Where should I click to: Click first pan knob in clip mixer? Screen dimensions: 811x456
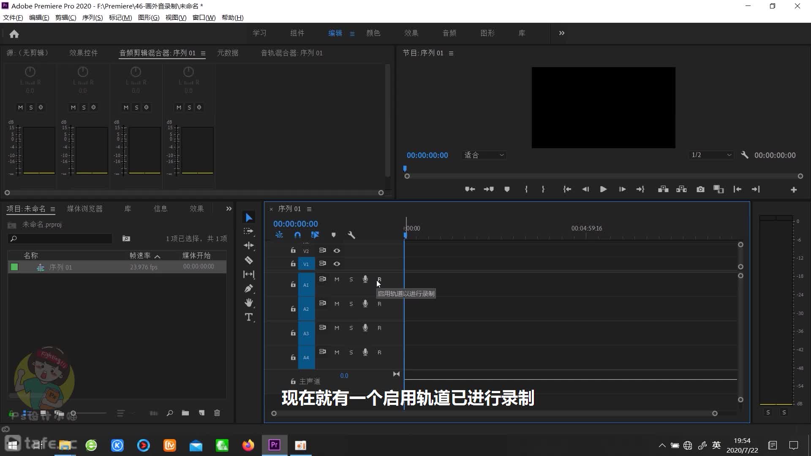30,72
